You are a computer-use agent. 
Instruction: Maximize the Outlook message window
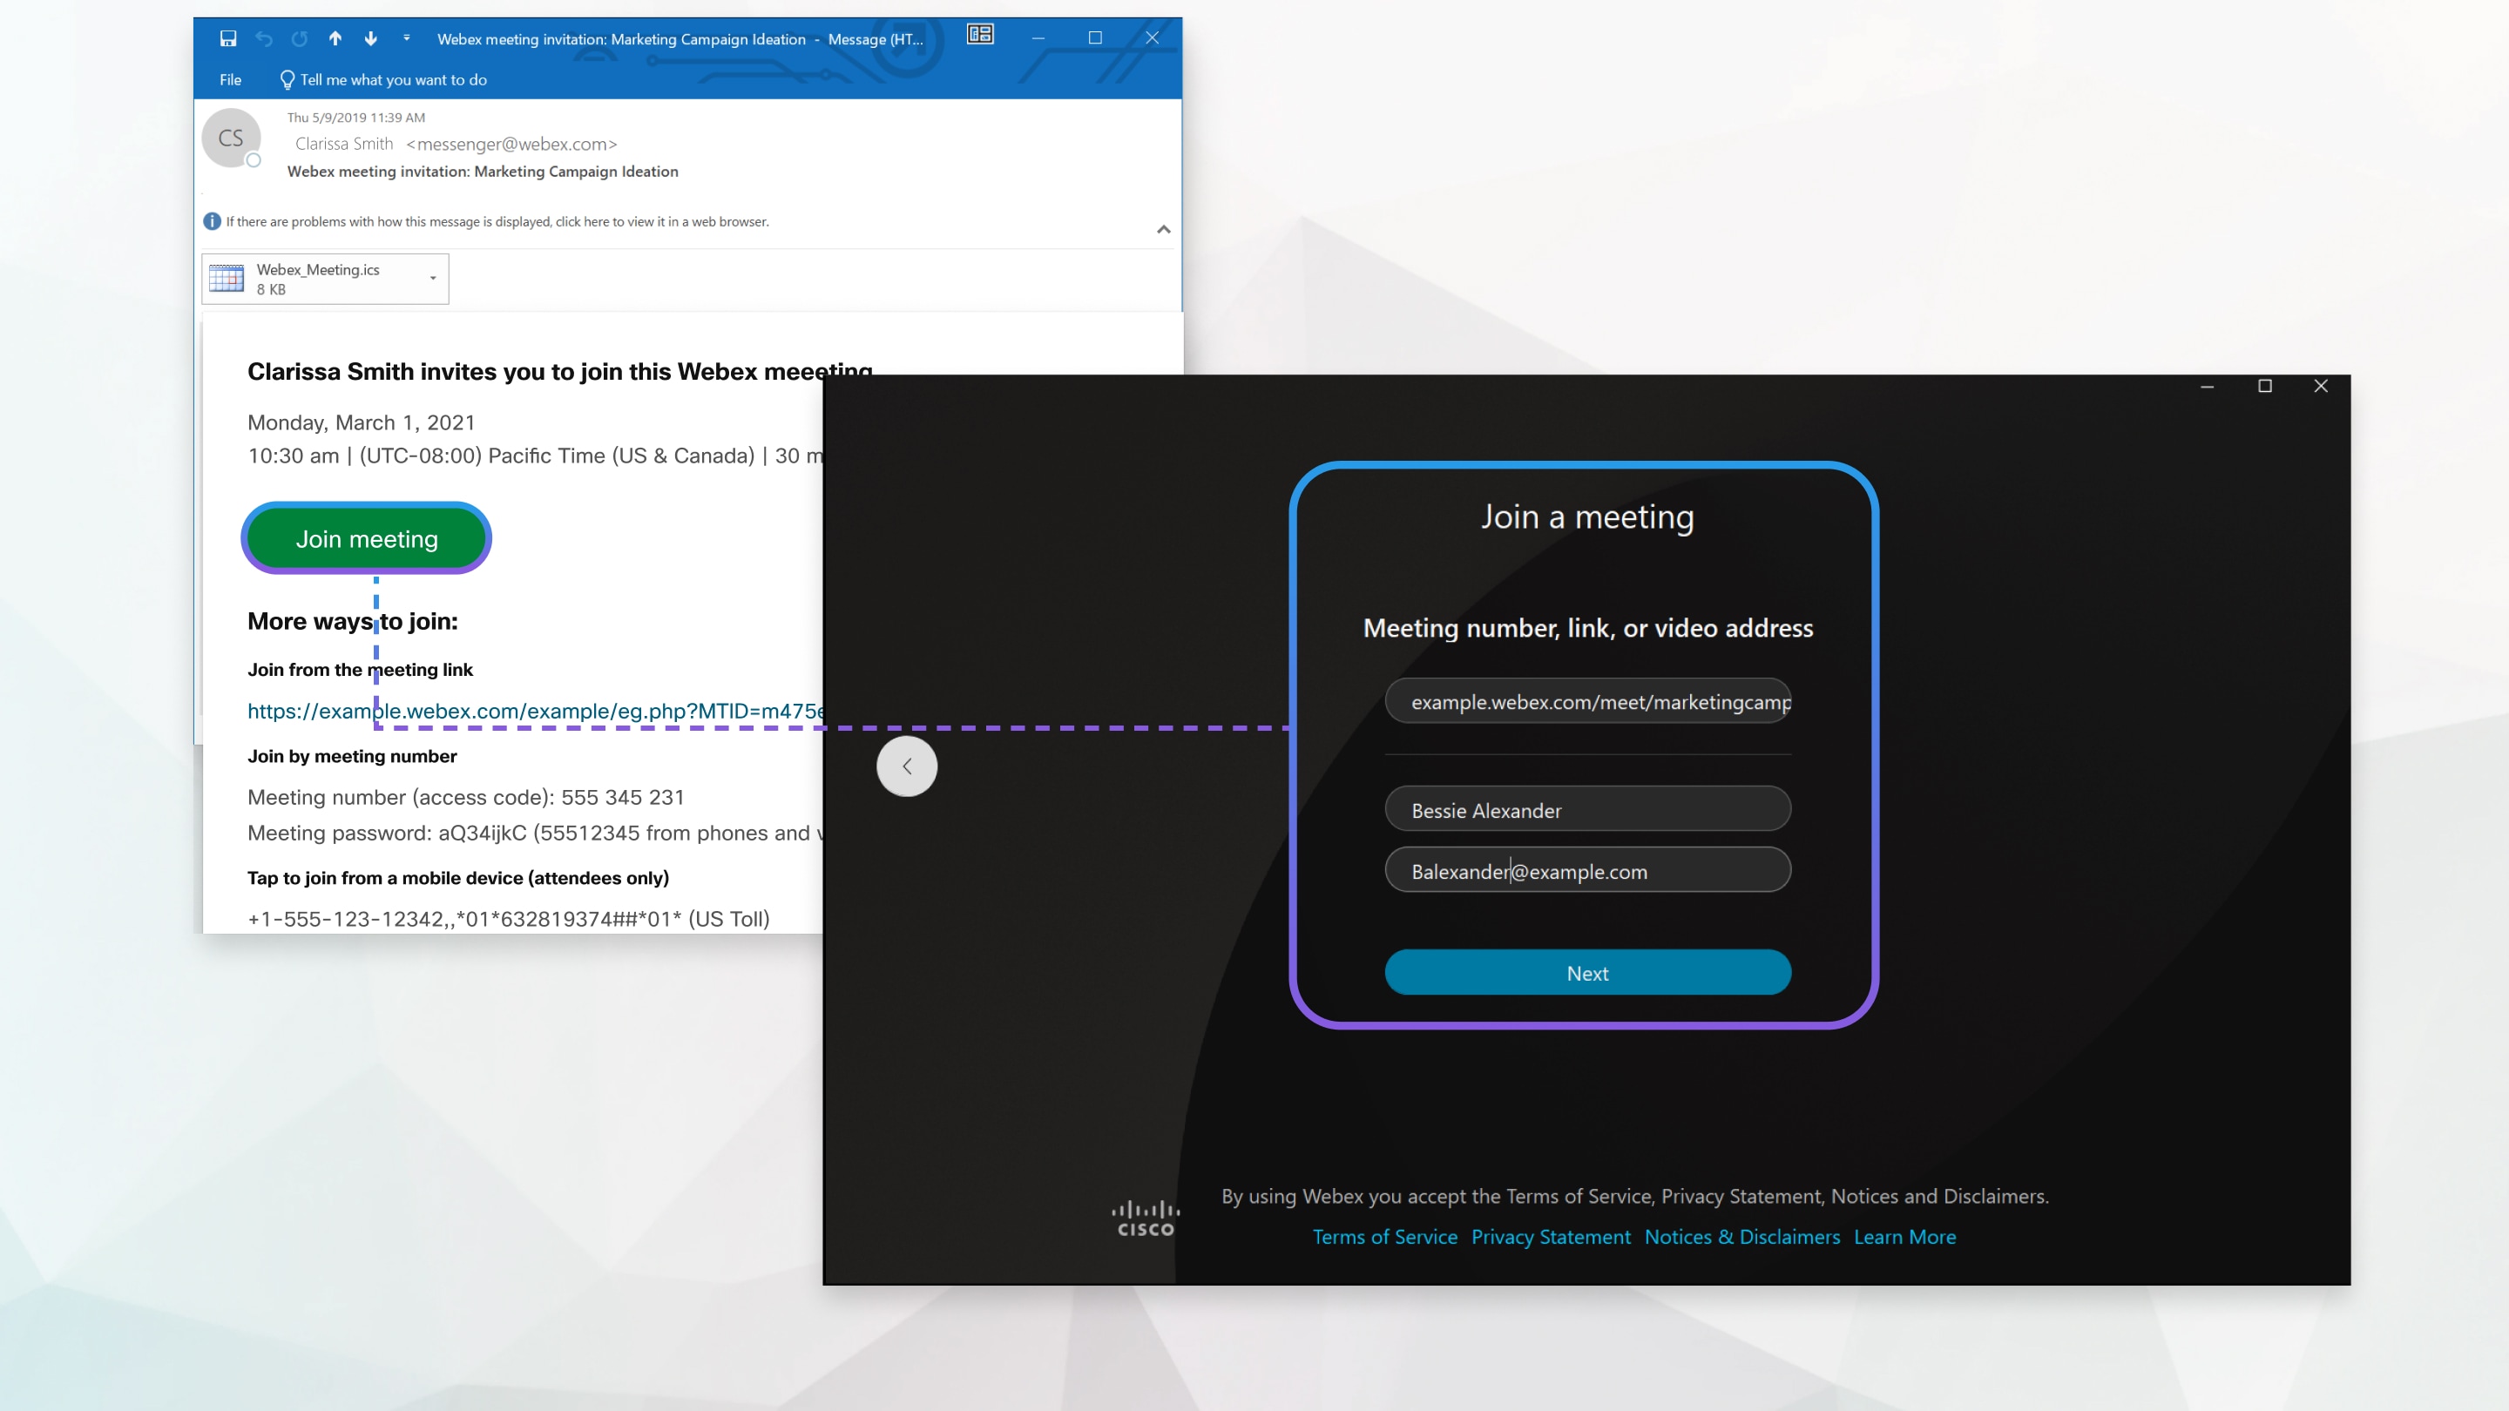coord(1096,38)
